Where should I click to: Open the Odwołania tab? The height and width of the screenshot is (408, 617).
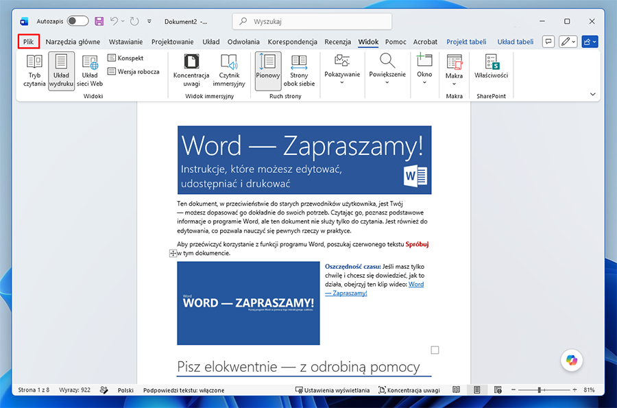(243, 42)
